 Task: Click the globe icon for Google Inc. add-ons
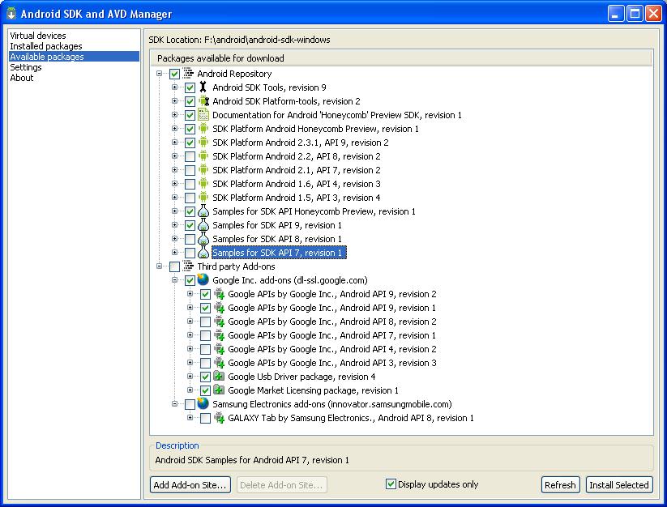click(203, 279)
